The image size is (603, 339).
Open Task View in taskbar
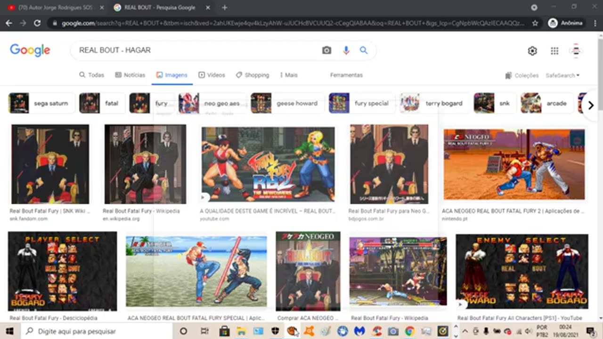pyautogui.click(x=204, y=331)
